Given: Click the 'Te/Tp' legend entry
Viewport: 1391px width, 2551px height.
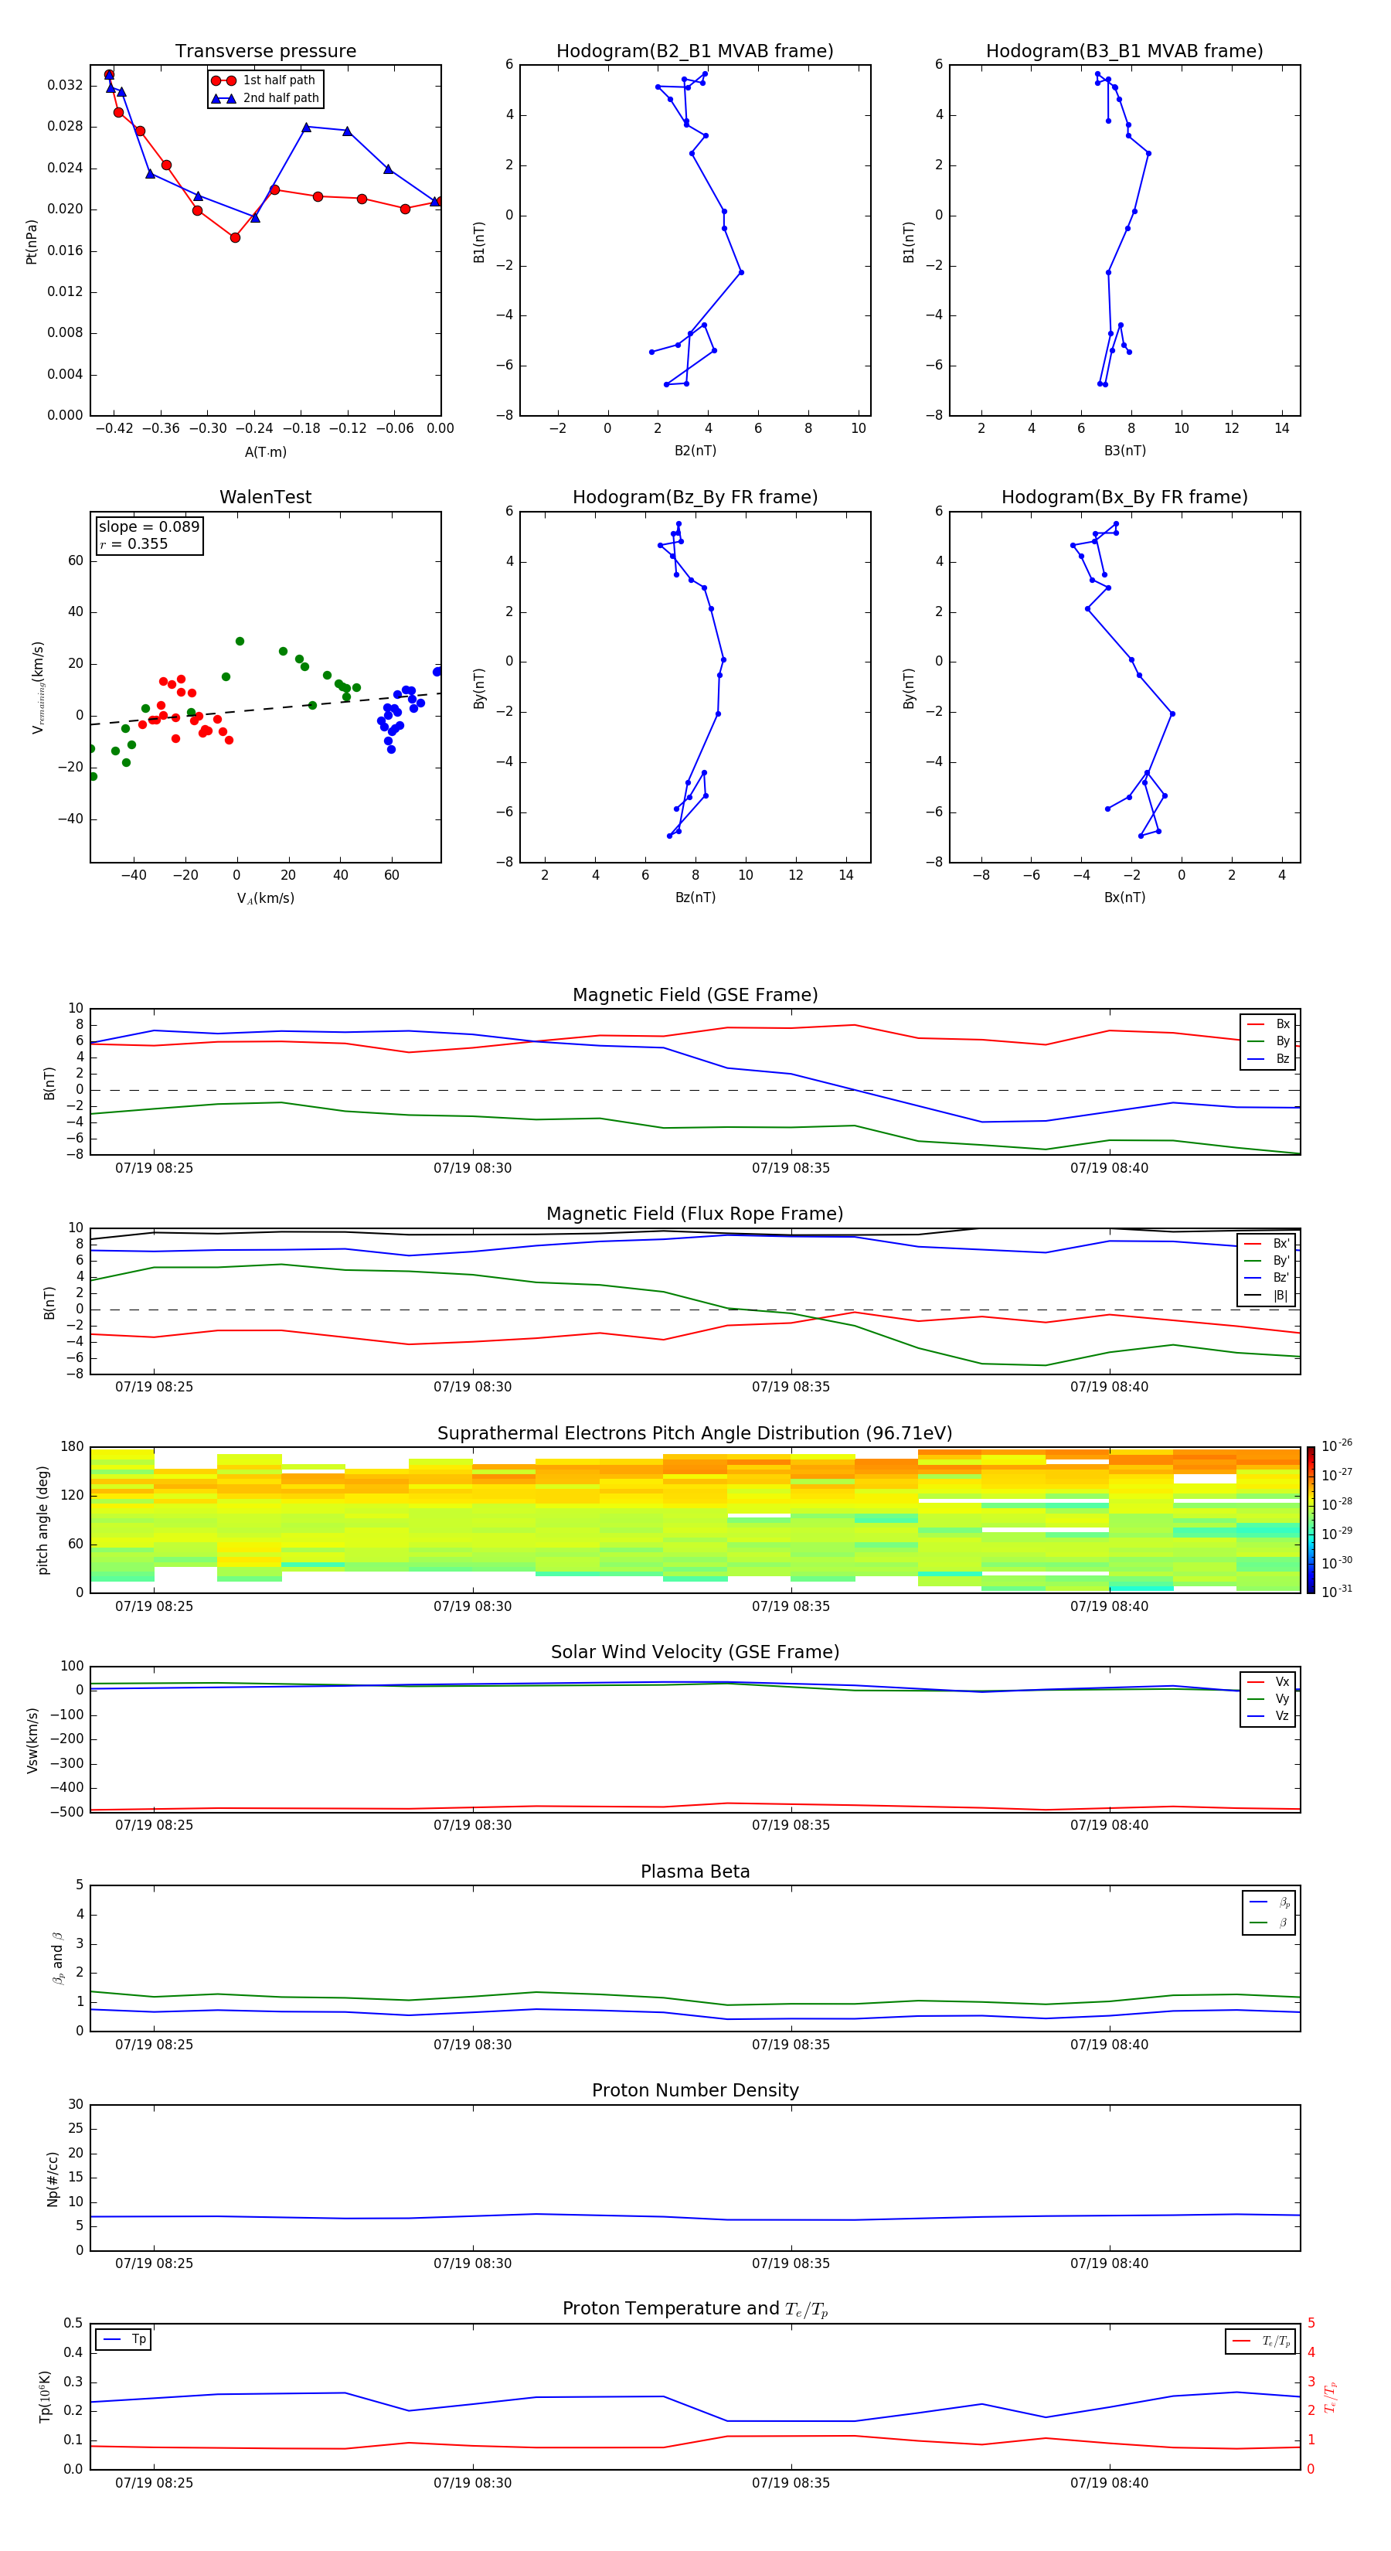Looking at the screenshot, I should [x=1261, y=2341].
